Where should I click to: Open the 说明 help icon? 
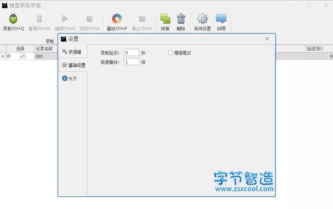point(221,19)
